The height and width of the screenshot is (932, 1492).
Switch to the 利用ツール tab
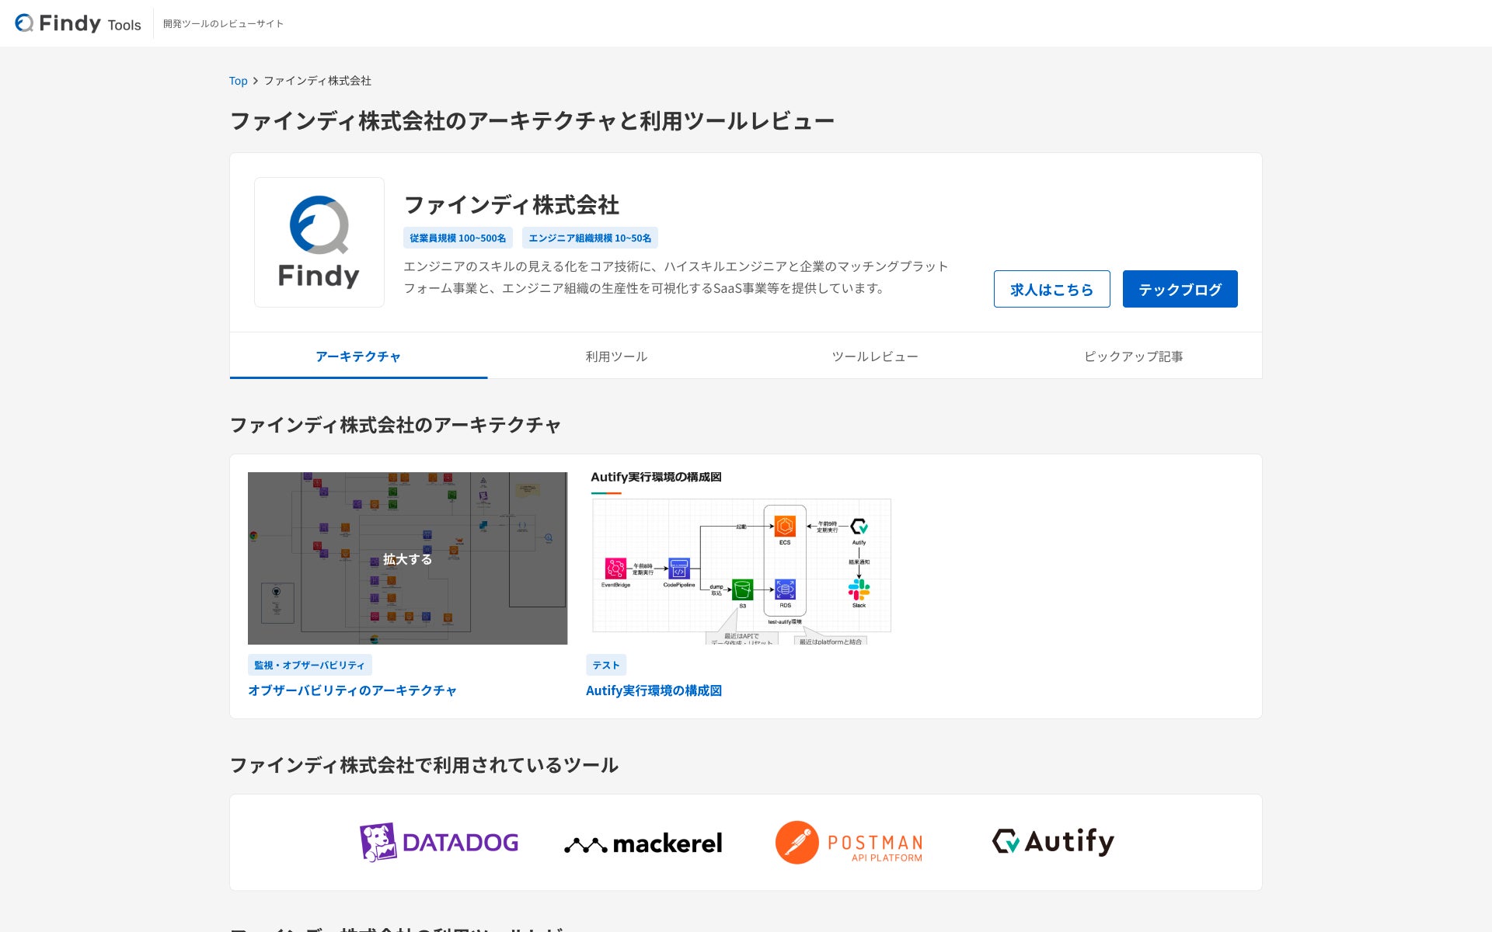[616, 356]
